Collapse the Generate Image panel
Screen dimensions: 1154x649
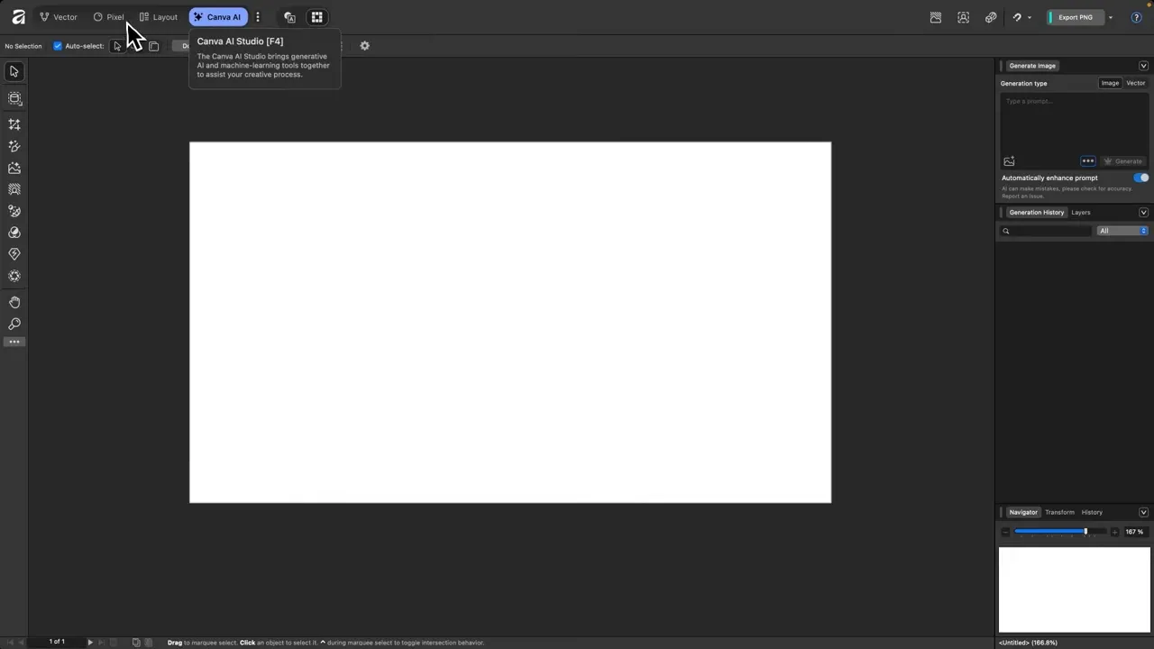(1143, 65)
